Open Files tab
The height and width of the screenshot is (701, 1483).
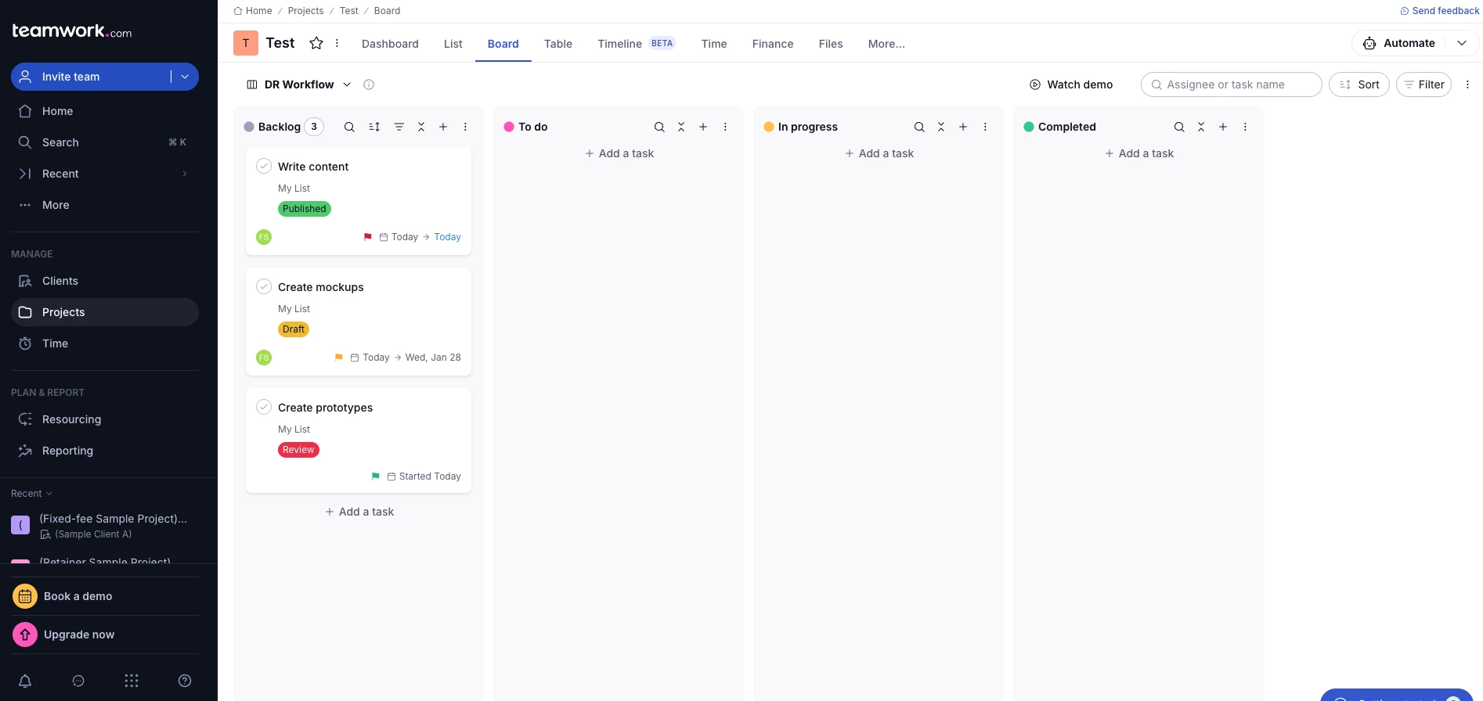click(x=831, y=44)
